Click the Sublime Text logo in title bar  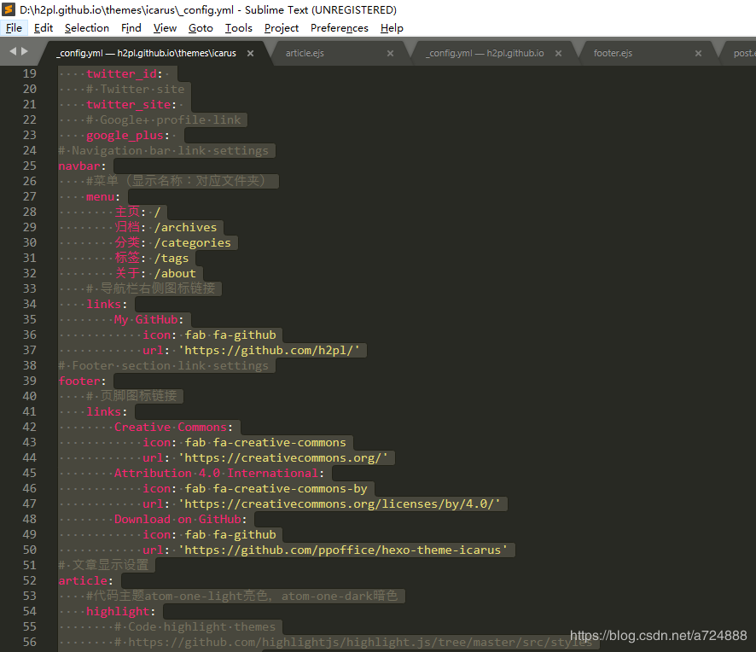(9, 9)
